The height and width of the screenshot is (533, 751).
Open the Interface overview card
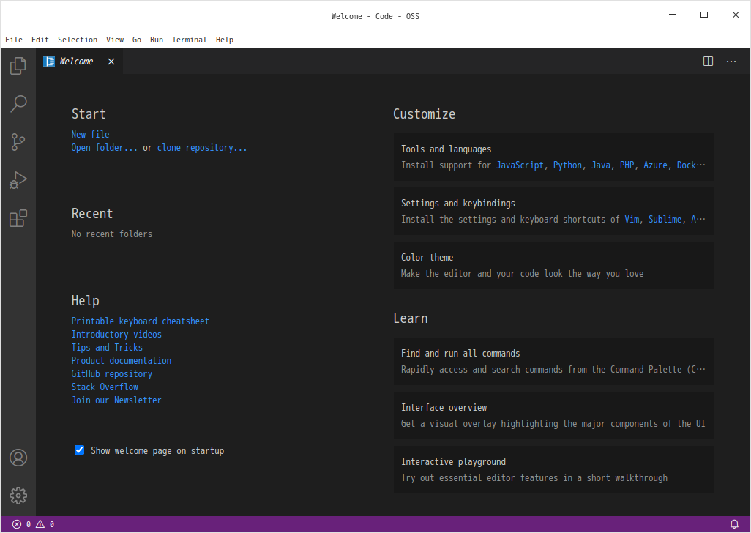[x=553, y=415]
